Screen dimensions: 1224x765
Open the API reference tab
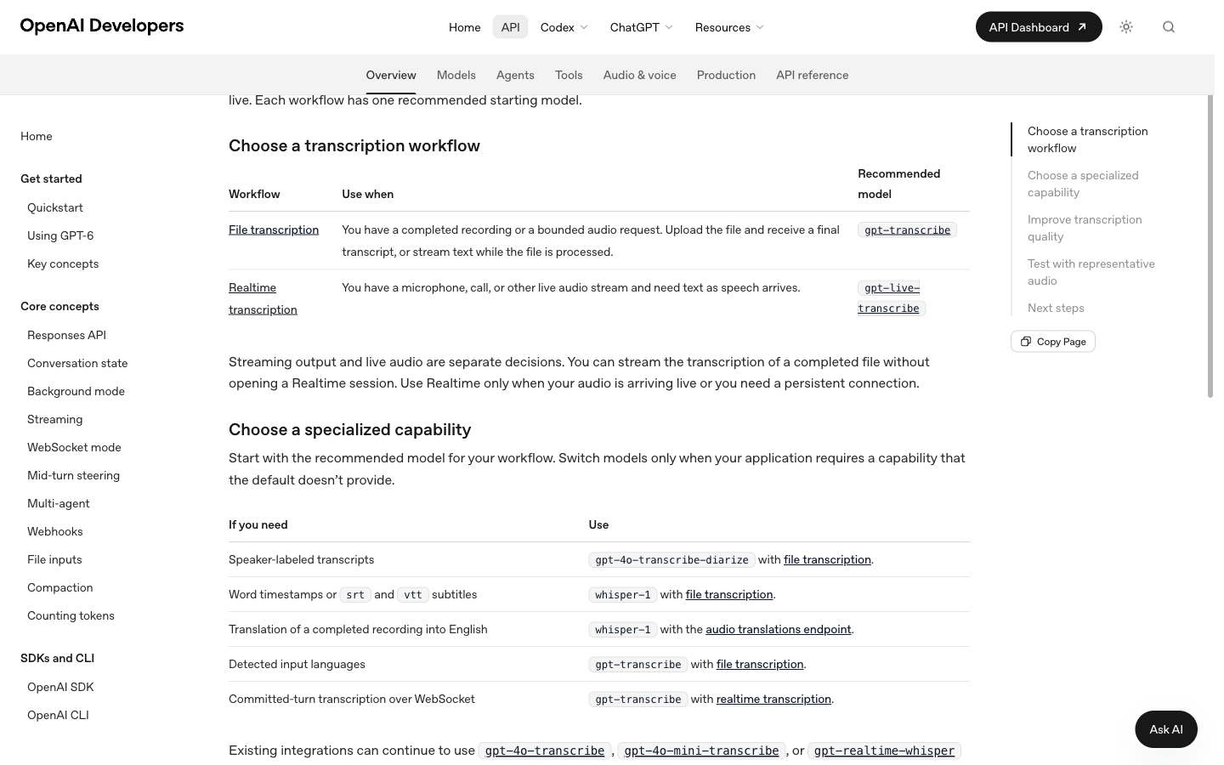pos(813,75)
